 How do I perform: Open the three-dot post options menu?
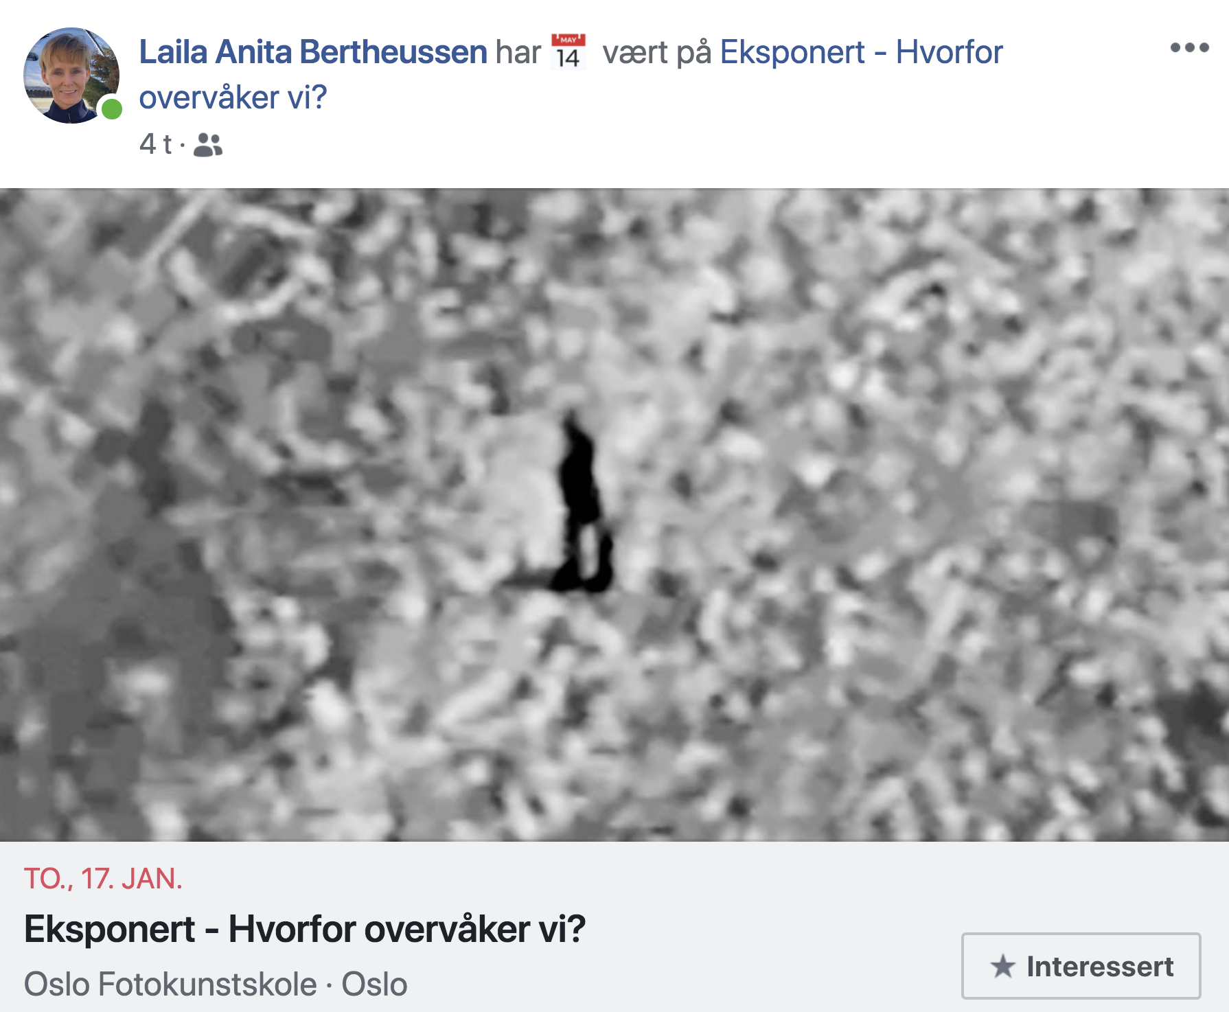pos(1189,47)
